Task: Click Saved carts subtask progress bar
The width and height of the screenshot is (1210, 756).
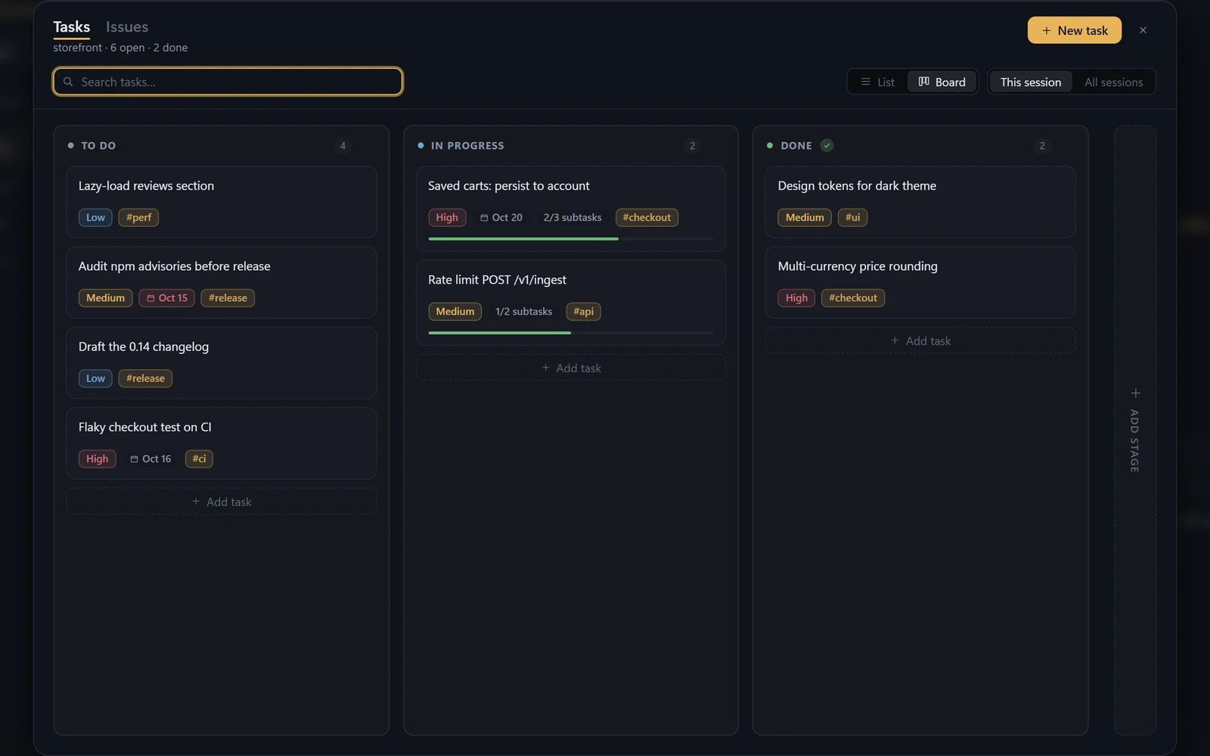Action: 571,239
